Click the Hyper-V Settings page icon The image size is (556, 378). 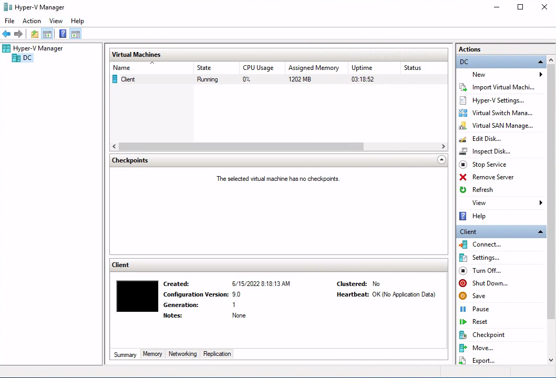[x=463, y=100]
